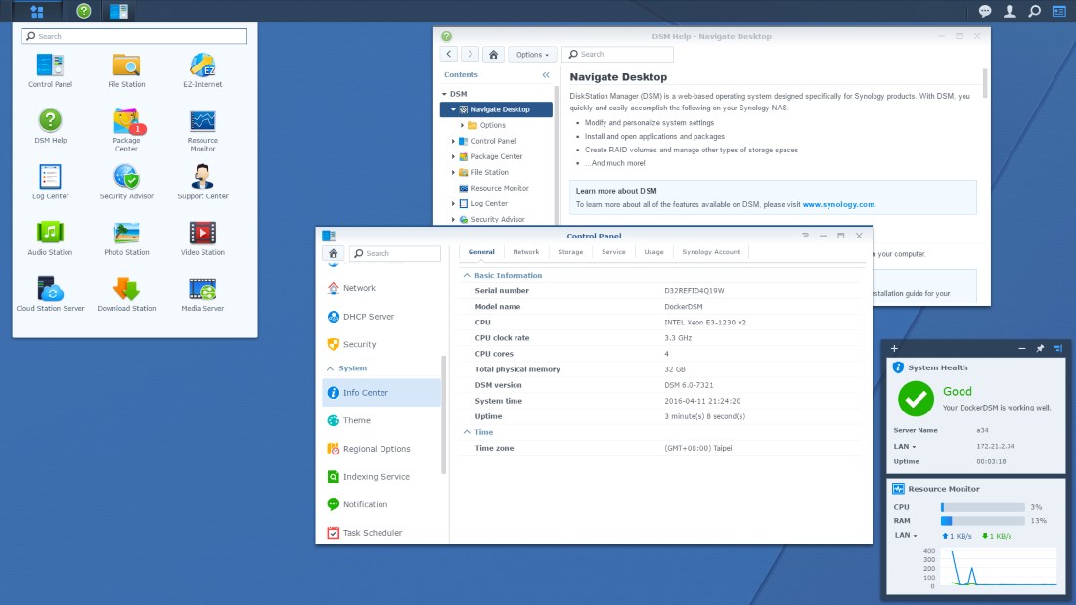Select General tab in Info Center
The width and height of the screenshot is (1076, 605).
(481, 252)
